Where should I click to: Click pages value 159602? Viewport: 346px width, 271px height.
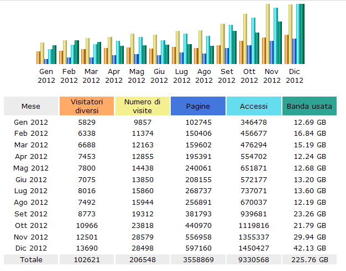tap(198, 145)
